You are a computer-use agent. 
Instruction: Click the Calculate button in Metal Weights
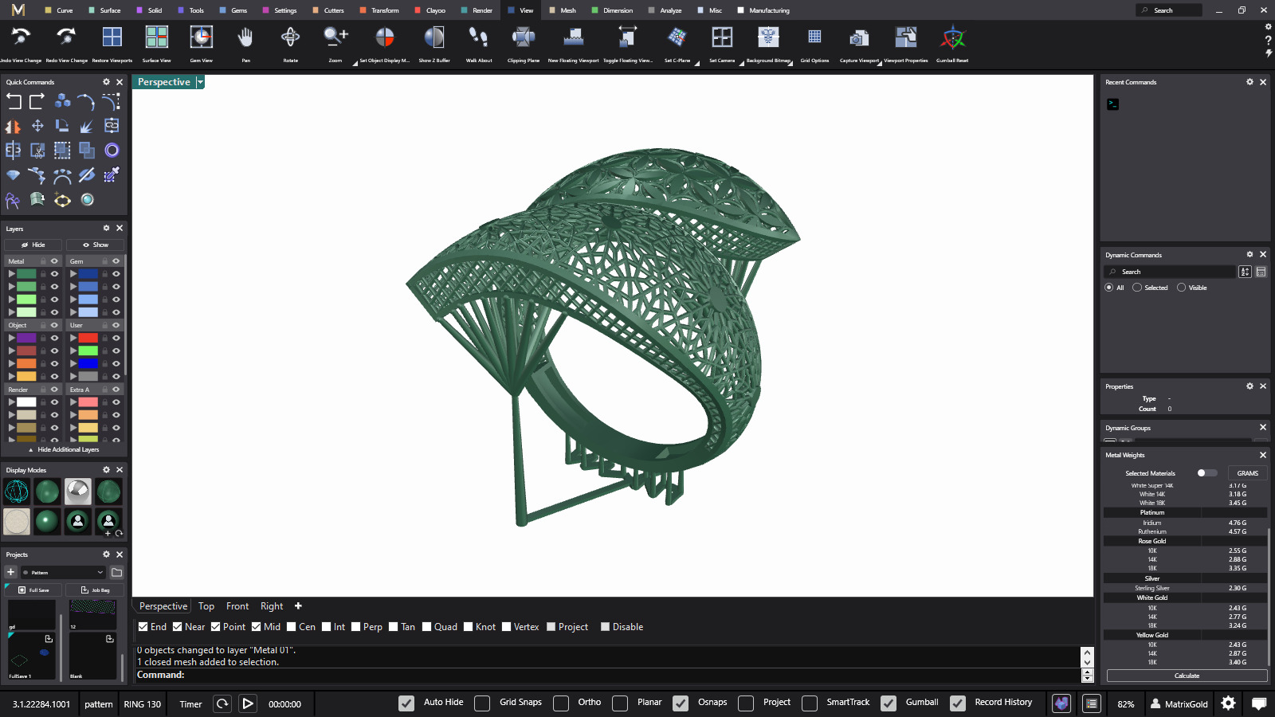coord(1187,676)
